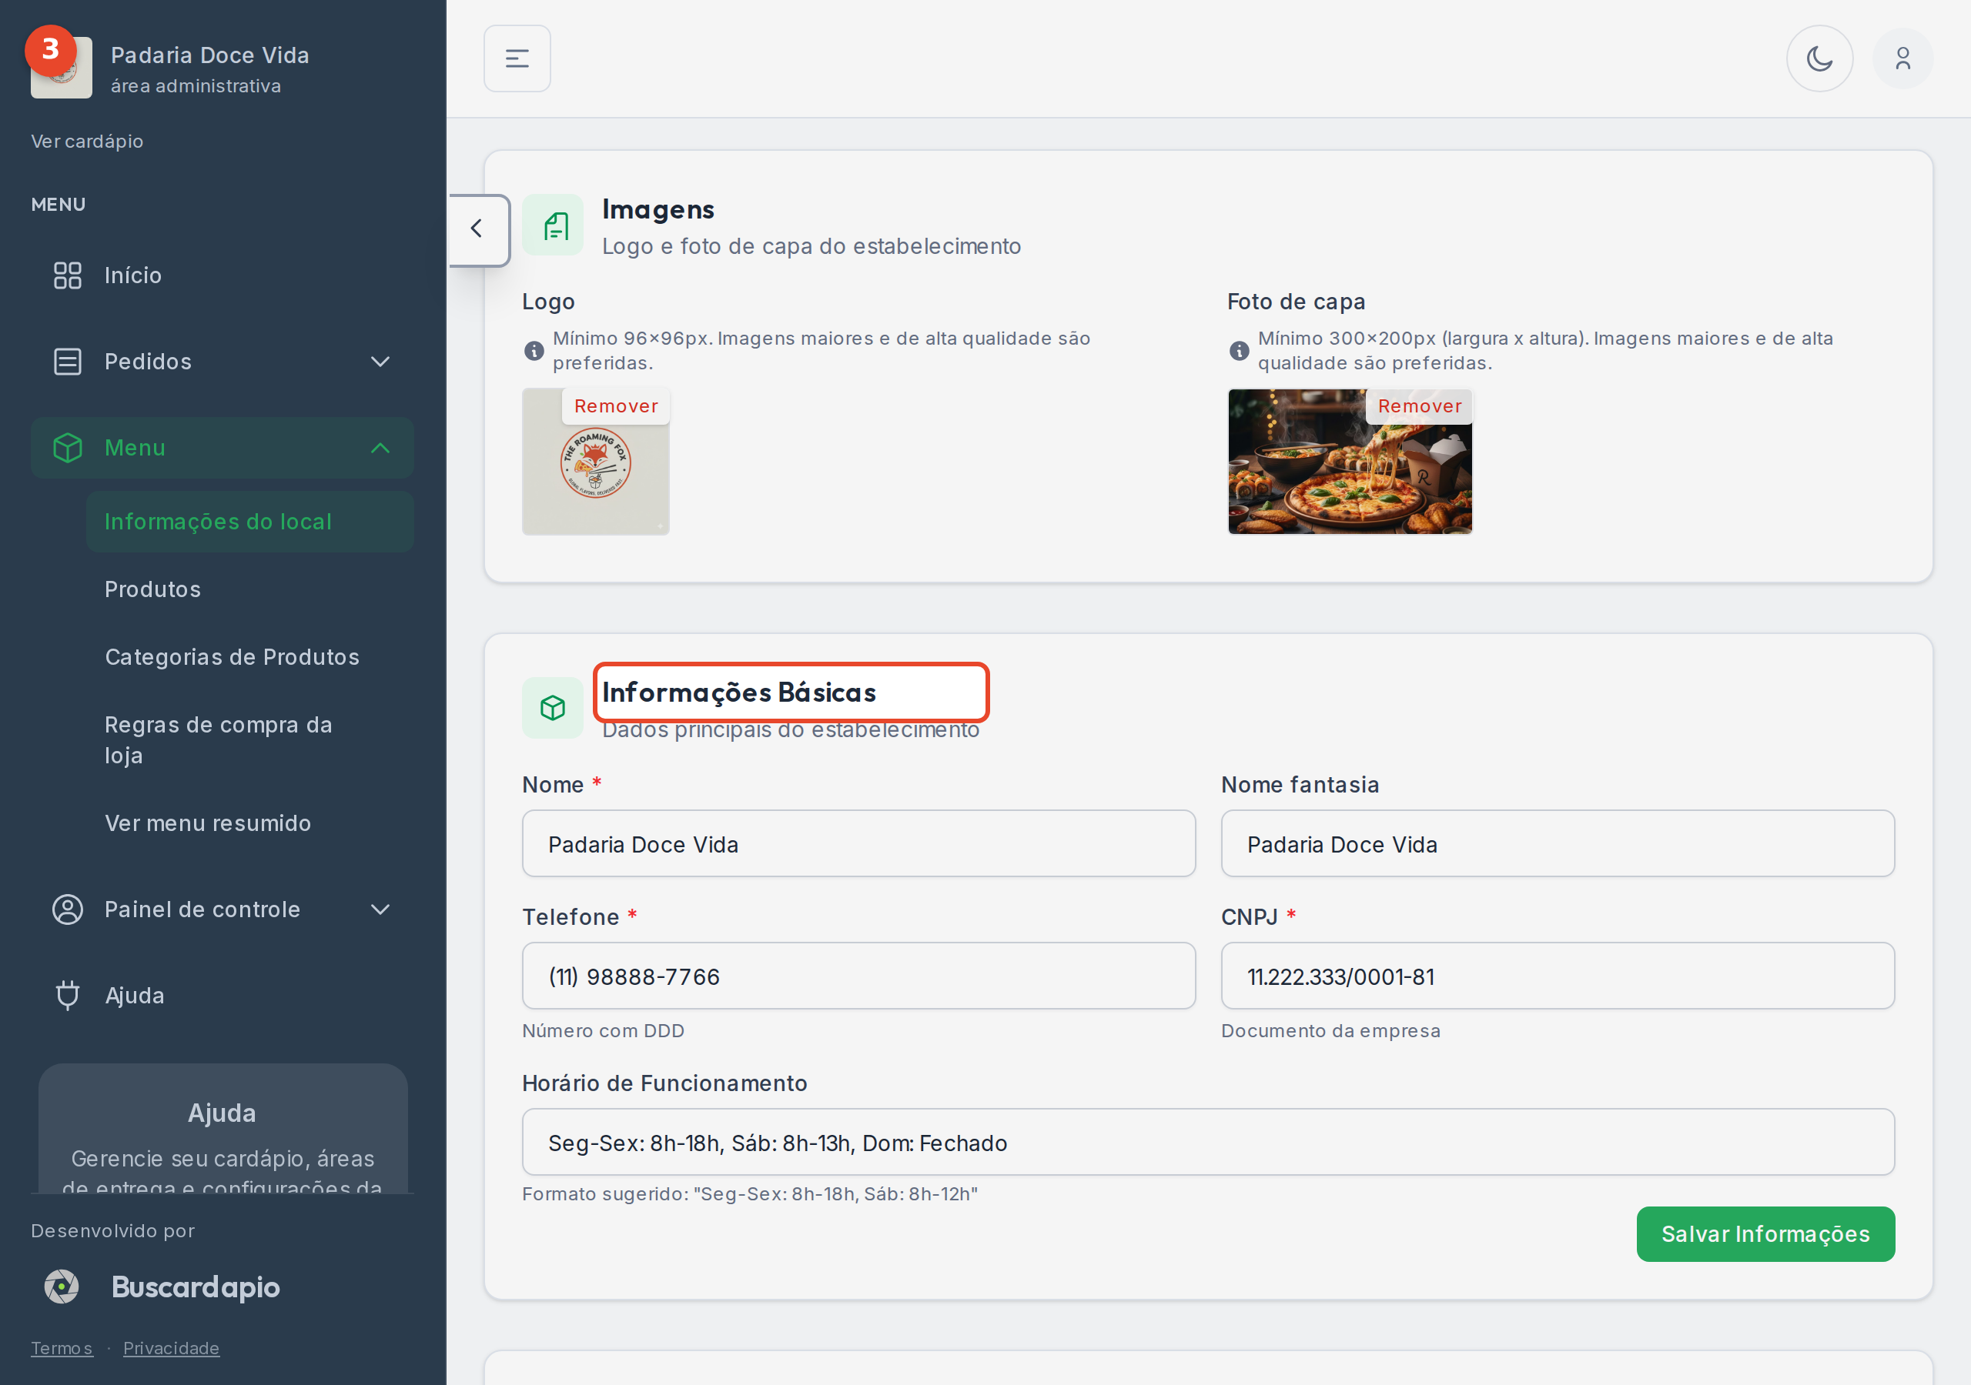The width and height of the screenshot is (1971, 1385).
Task: Click the hamburger menu toggle button
Action: pos(517,58)
